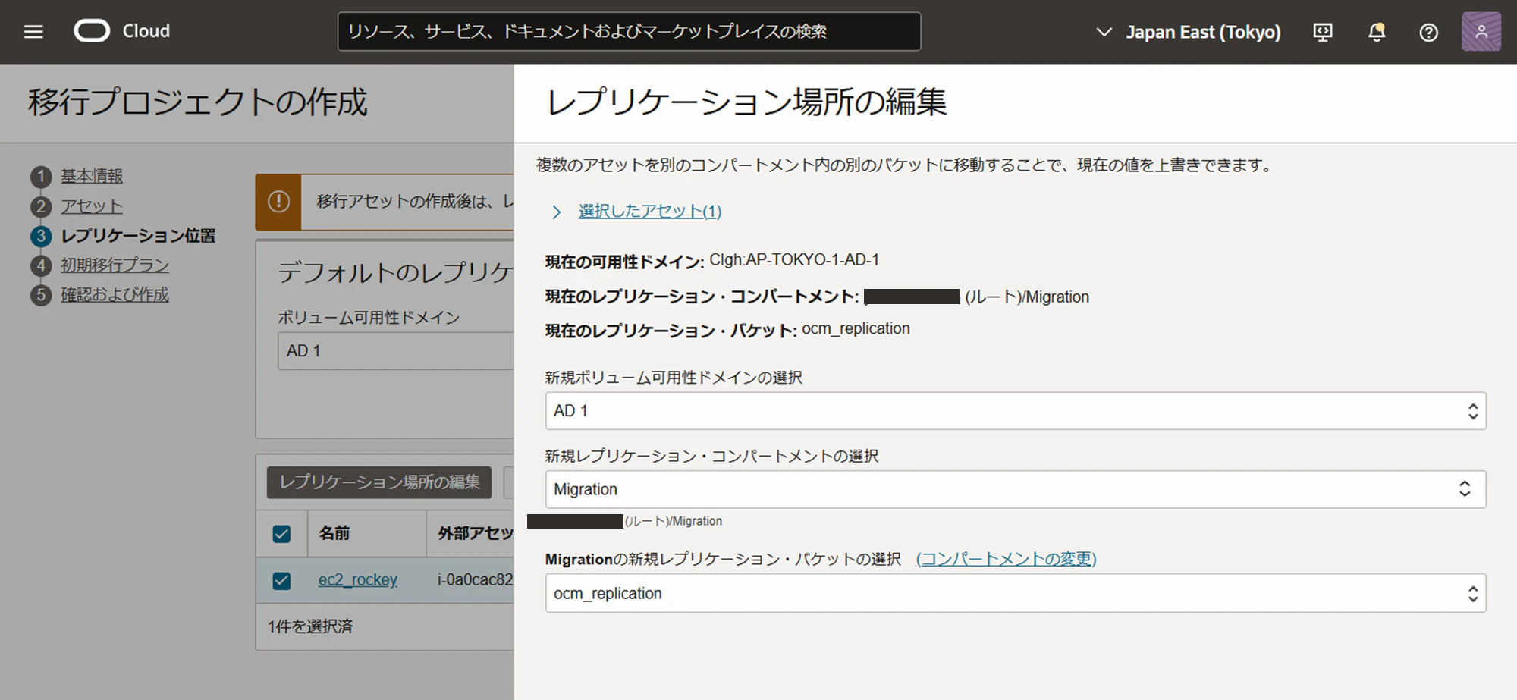Open the Japan East (Tokyo) region dropdown
Screen dimensions: 1517x700
1189,32
